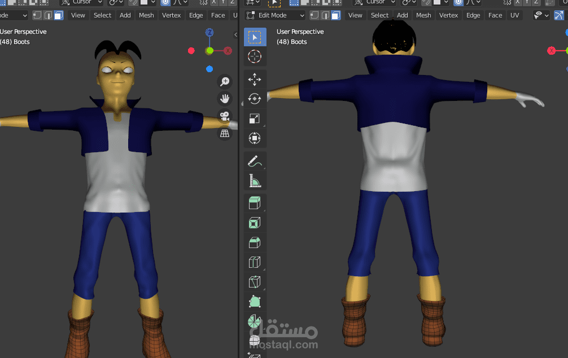This screenshot has height=358, width=568.
Task: Select the Measure tool
Action: 255,180
